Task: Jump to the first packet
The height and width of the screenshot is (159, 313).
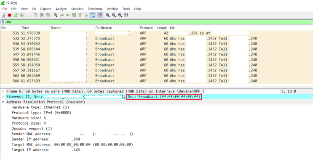Action: [x=80, y=15]
